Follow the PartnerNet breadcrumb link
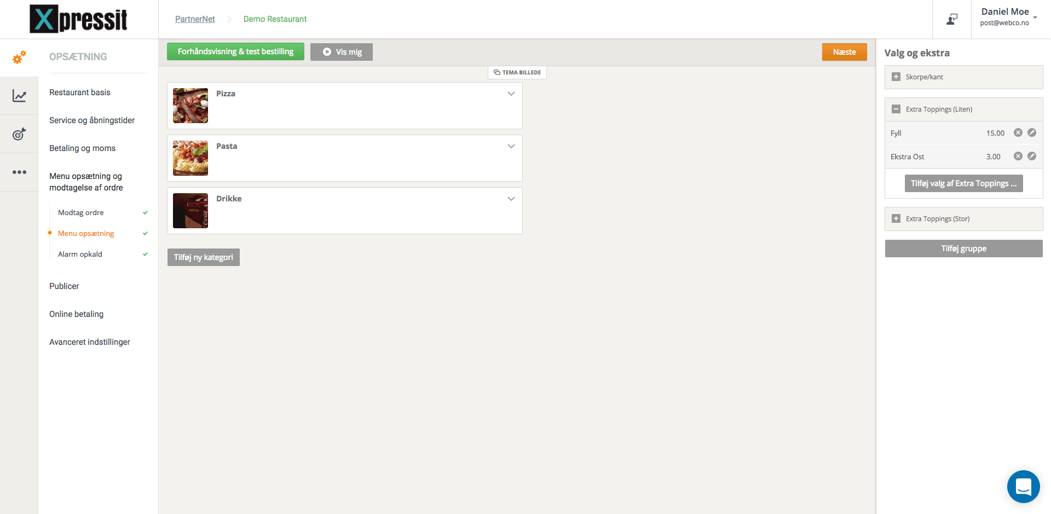Screen dimensions: 1051x514 pos(195,19)
